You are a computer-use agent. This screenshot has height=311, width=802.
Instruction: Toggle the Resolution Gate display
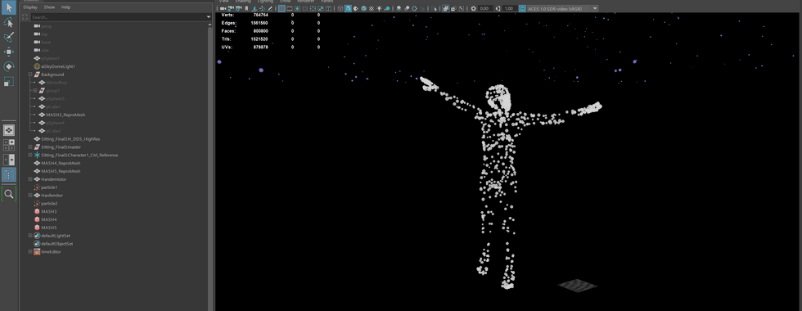coord(297,9)
